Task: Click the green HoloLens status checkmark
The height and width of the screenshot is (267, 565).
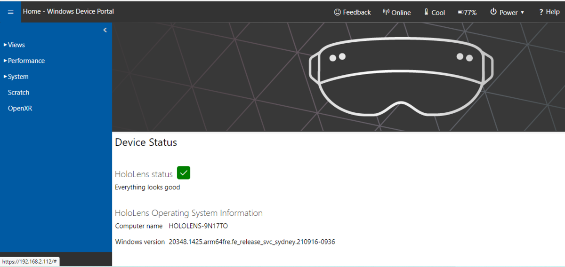Action: click(x=184, y=173)
